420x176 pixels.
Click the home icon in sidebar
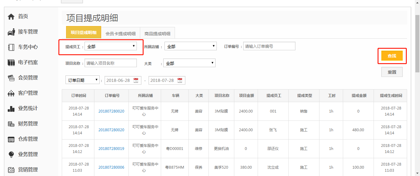(11, 17)
